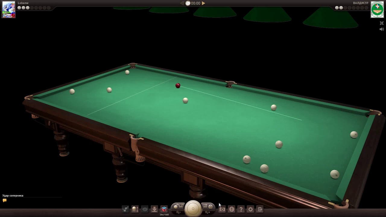Click the ball trajectory icon in bottom toolbar
Image resolution: width=386 pixels, height=217 pixels.
(125, 209)
